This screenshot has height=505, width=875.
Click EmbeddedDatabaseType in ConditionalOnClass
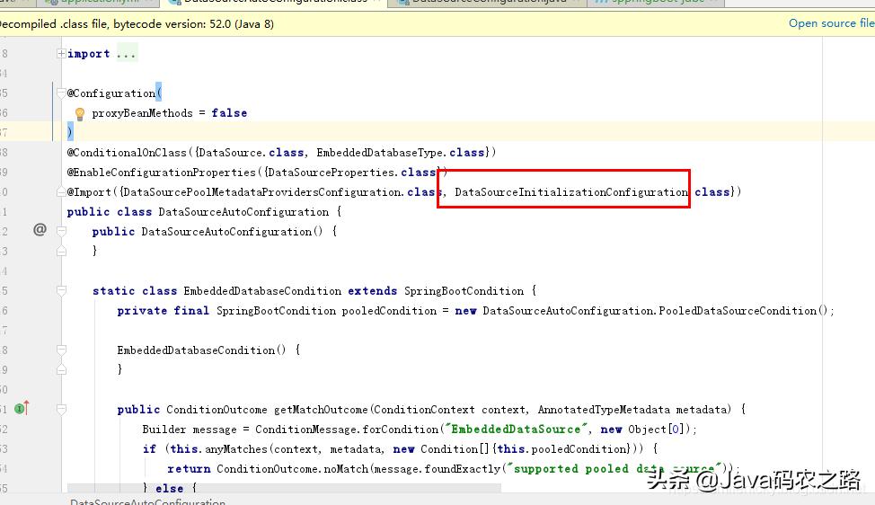pos(380,153)
